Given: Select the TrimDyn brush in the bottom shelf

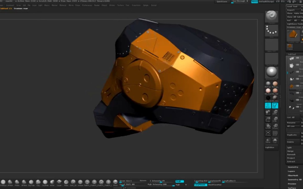Looking at the screenshot, I should pyautogui.click(x=3, y=182).
